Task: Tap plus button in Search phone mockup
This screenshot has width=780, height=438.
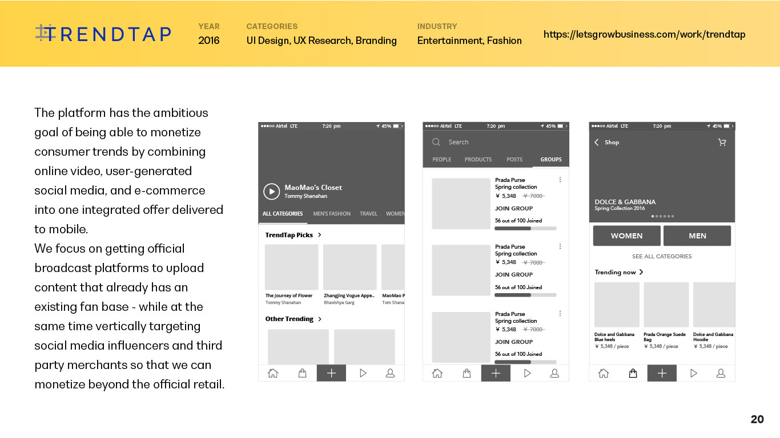Action: [496, 373]
